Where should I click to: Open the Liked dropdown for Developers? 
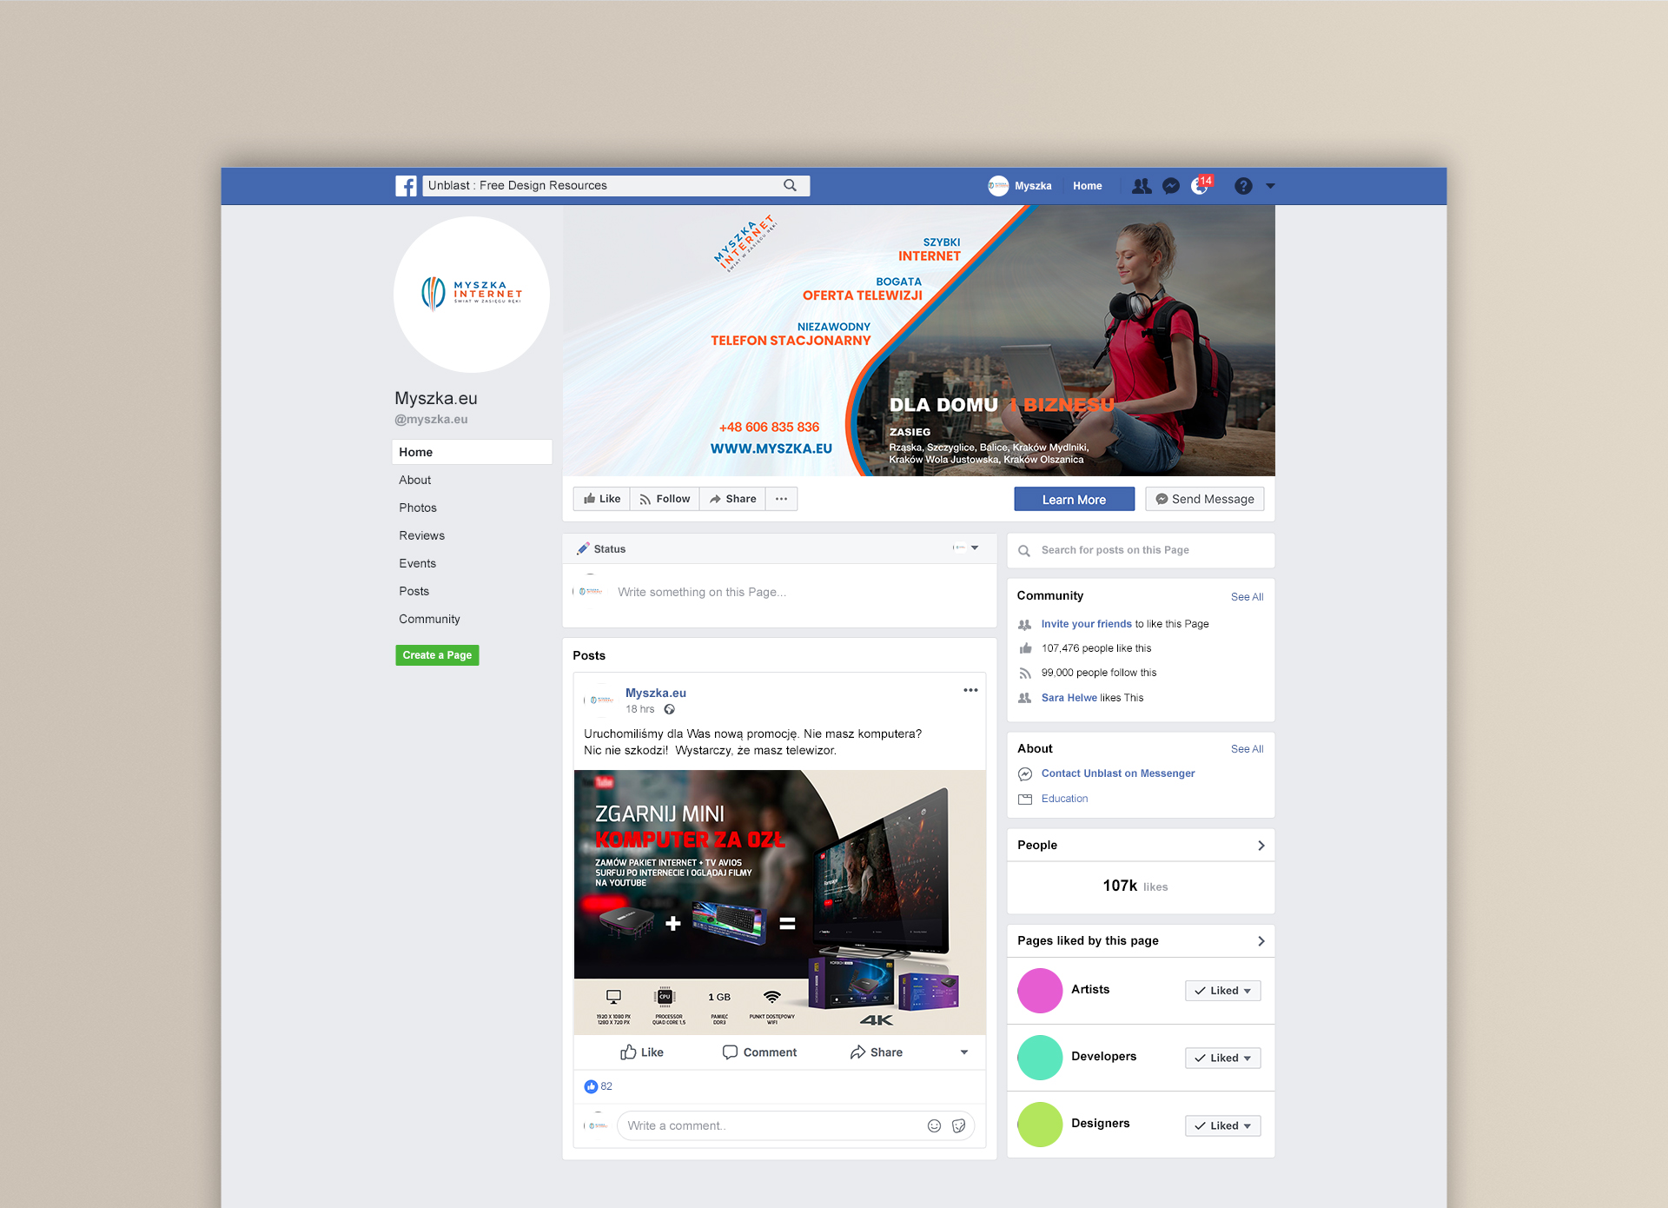point(1222,1058)
